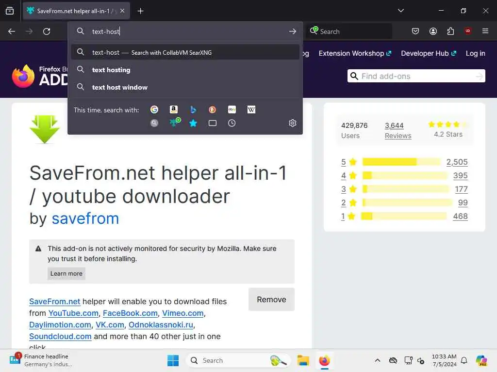Open search settings gear in the dropdown
The width and height of the screenshot is (497, 372).
pyautogui.click(x=293, y=123)
